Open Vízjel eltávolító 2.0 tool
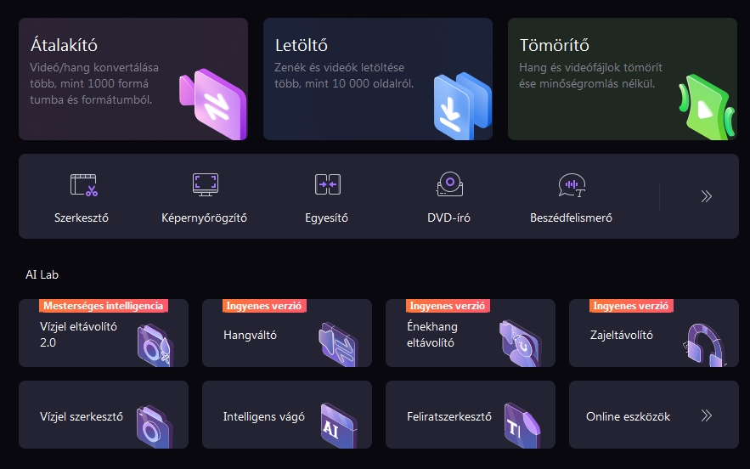The width and height of the screenshot is (750, 469). (x=103, y=334)
